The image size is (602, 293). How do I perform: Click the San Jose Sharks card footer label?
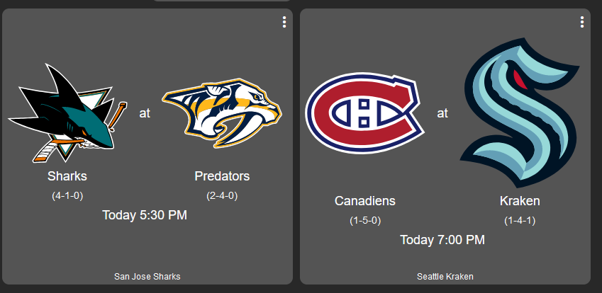click(147, 277)
